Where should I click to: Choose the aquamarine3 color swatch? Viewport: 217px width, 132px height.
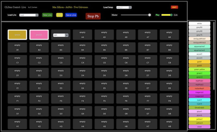199,50
